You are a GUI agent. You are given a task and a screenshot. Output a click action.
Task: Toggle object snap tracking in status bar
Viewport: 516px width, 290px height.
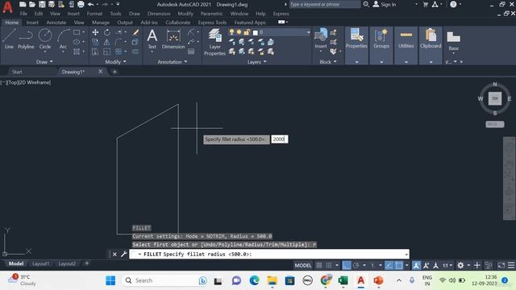(389, 265)
